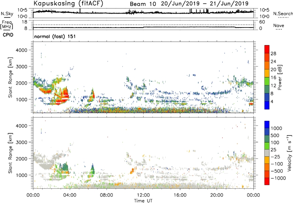Click the 3000 tick label in the power panel
The width and height of the screenshot is (293, 203).
click(x=22, y=67)
